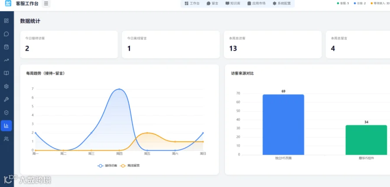Click the green 悬浮JS挂件 bar
The image size is (390, 187).
[x=366, y=140]
